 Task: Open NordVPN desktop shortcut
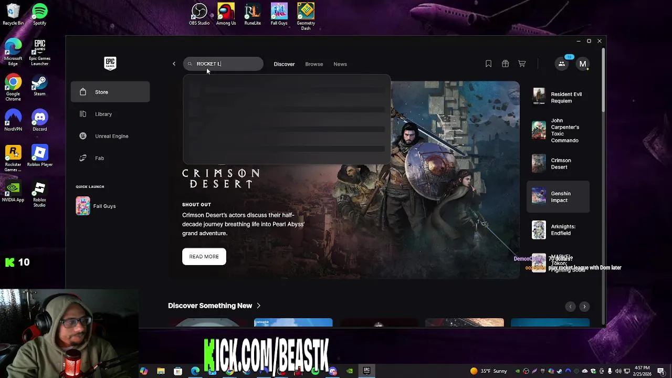[x=13, y=120]
